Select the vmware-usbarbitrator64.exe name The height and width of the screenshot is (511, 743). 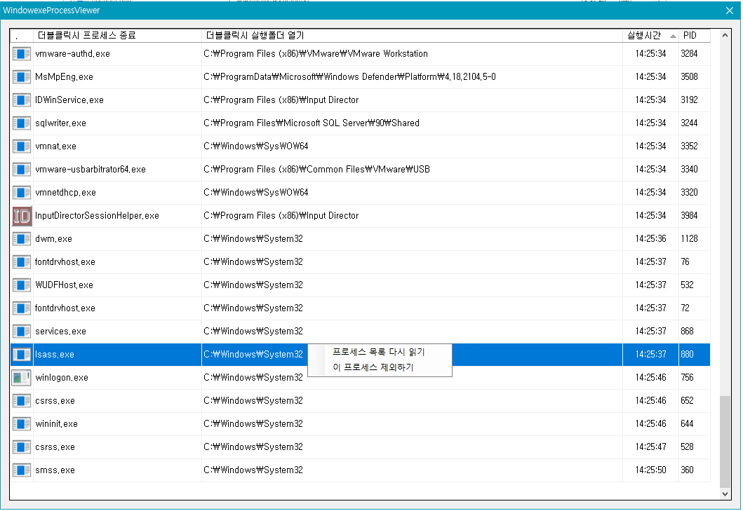point(91,170)
